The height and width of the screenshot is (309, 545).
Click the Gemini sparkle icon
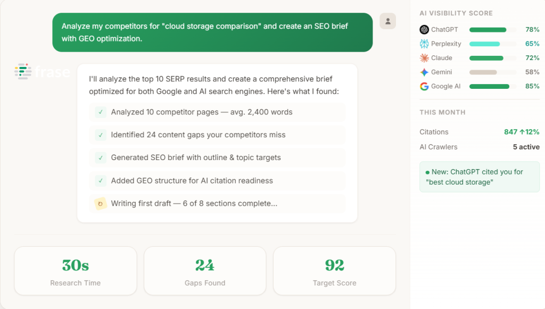pyautogui.click(x=424, y=72)
